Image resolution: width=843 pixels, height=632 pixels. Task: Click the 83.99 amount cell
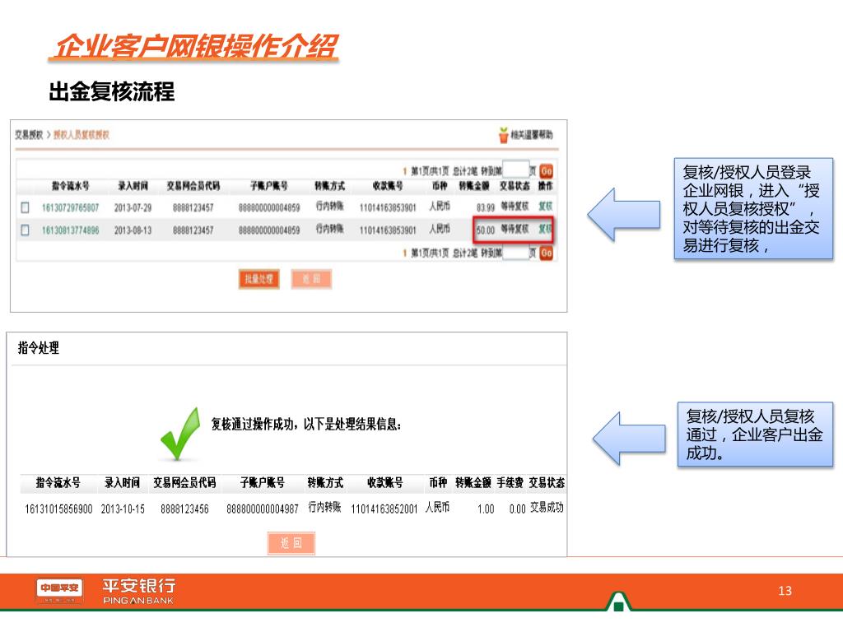click(486, 207)
